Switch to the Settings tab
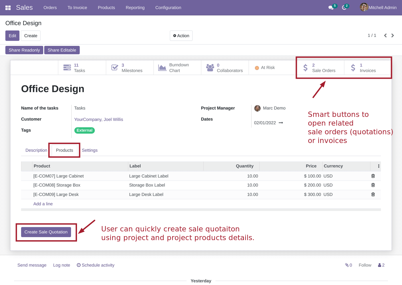Viewport: 402px width, 285px height. (89, 150)
